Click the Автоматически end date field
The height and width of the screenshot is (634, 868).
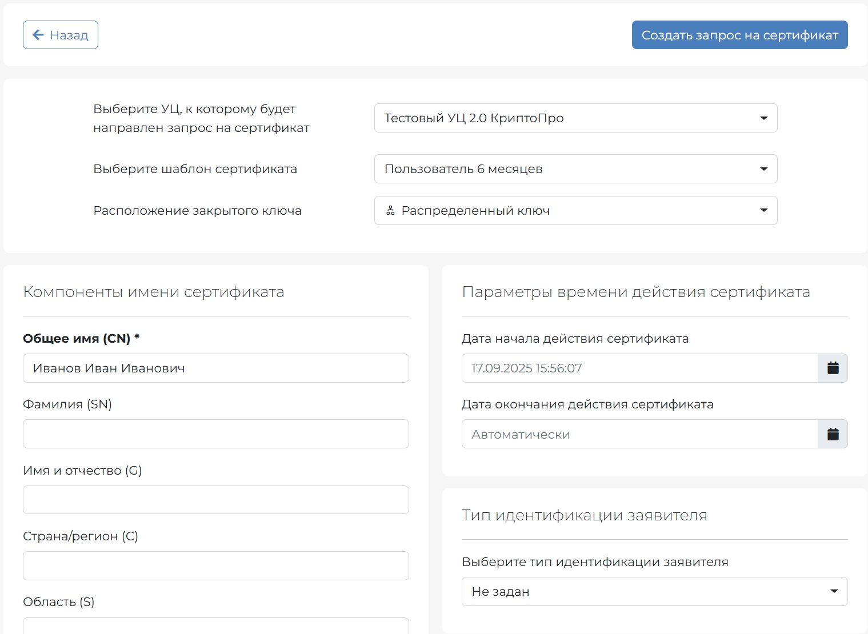pos(639,434)
